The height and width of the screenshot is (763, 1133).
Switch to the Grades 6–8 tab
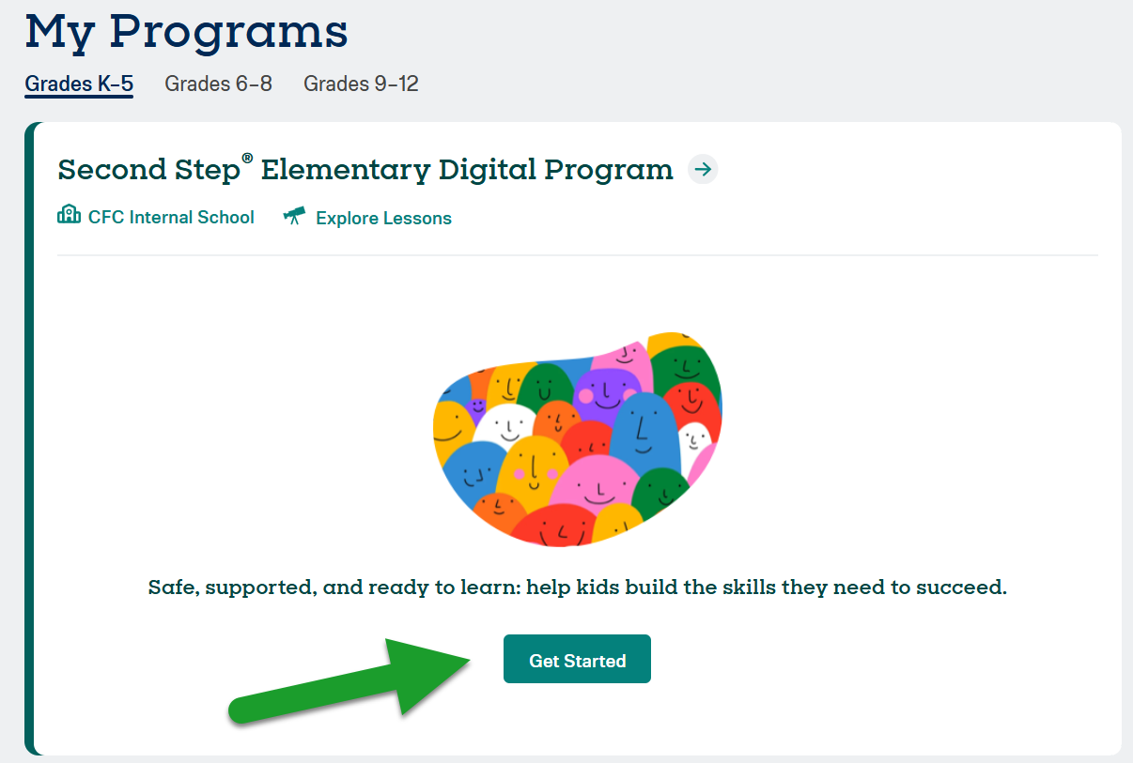[x=218, y=84]
